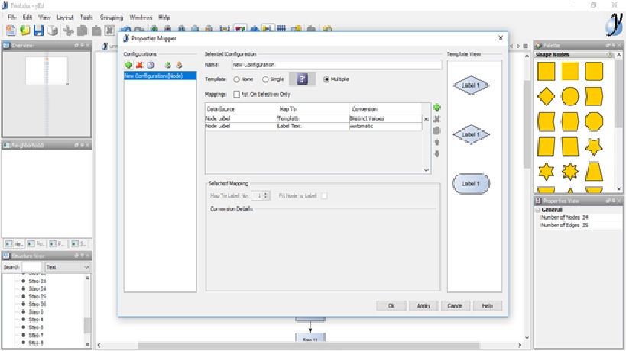The width and height of the screenshot is (626, 351).
Task: Click the grid toggle toolbar icon
Action: point(281,28)
